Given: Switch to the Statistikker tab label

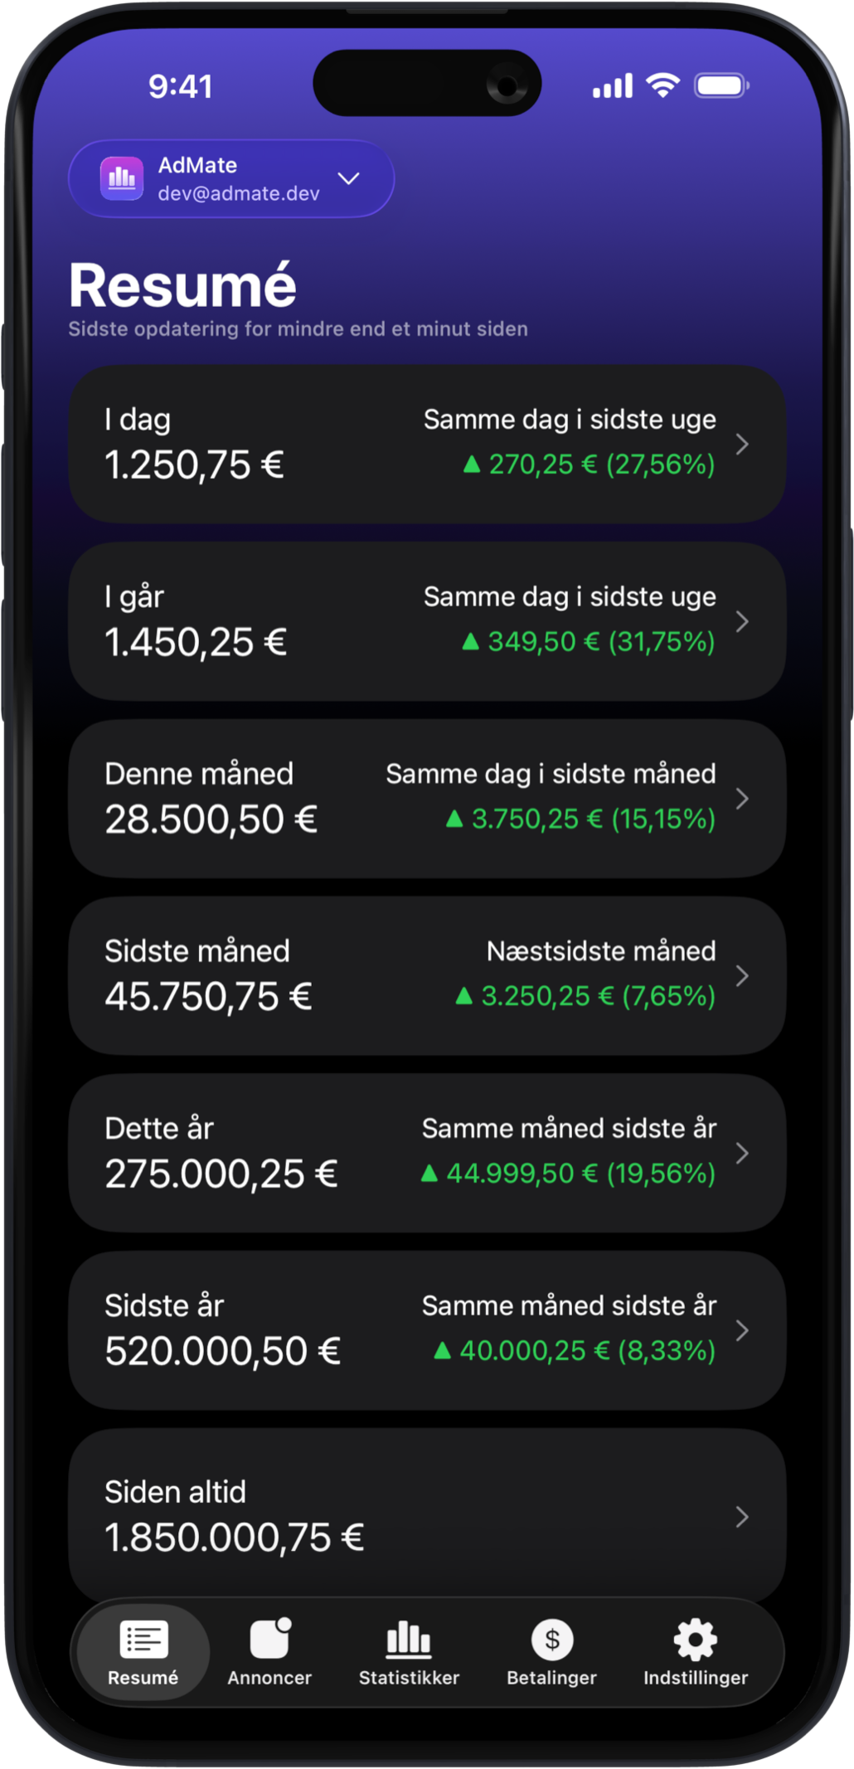Looking at the screenshot, I should coord(409,1678).
